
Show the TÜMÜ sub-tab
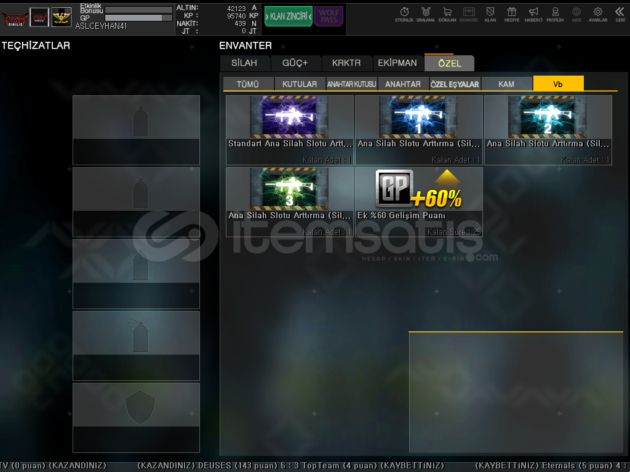point(248,84)
